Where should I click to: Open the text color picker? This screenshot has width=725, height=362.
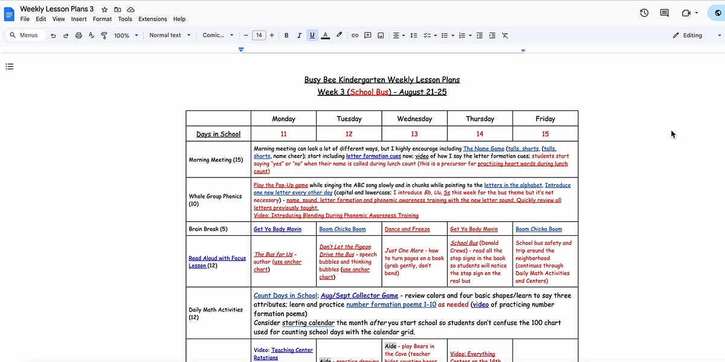click(x=325, y=35)
